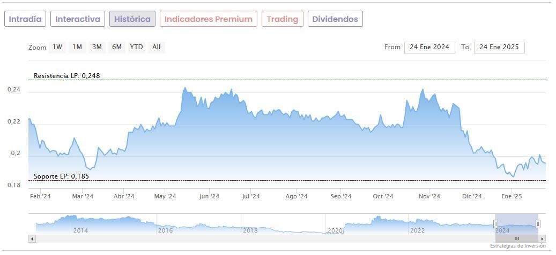Show the Dividendos tab
The width and height of the screenshot is (556, 255).
click(335, 19)
